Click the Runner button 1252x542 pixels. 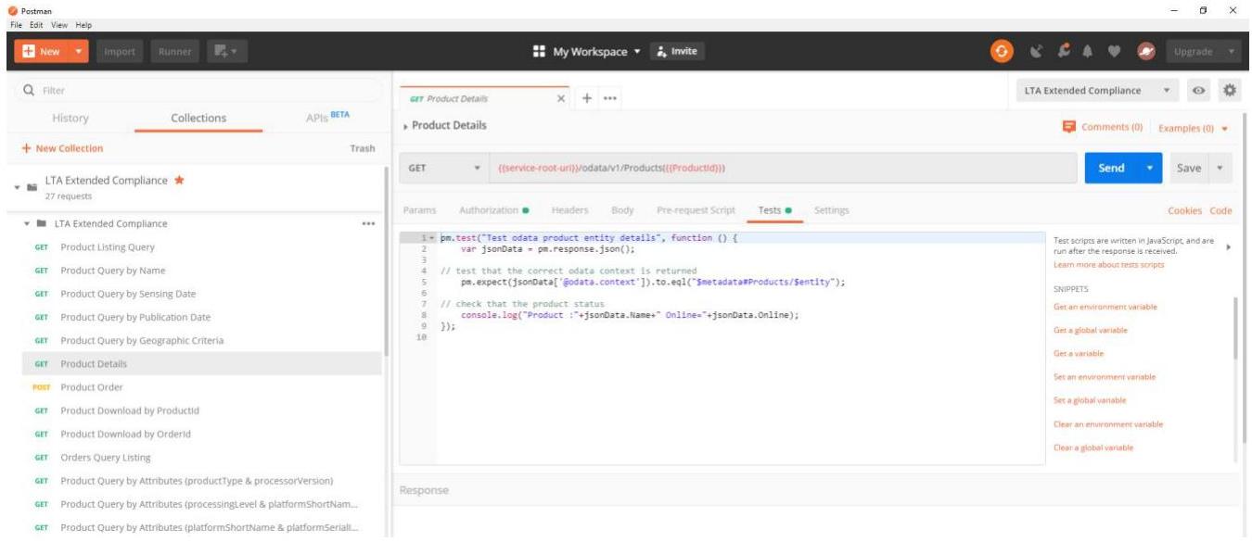click(x=174, y=52)
